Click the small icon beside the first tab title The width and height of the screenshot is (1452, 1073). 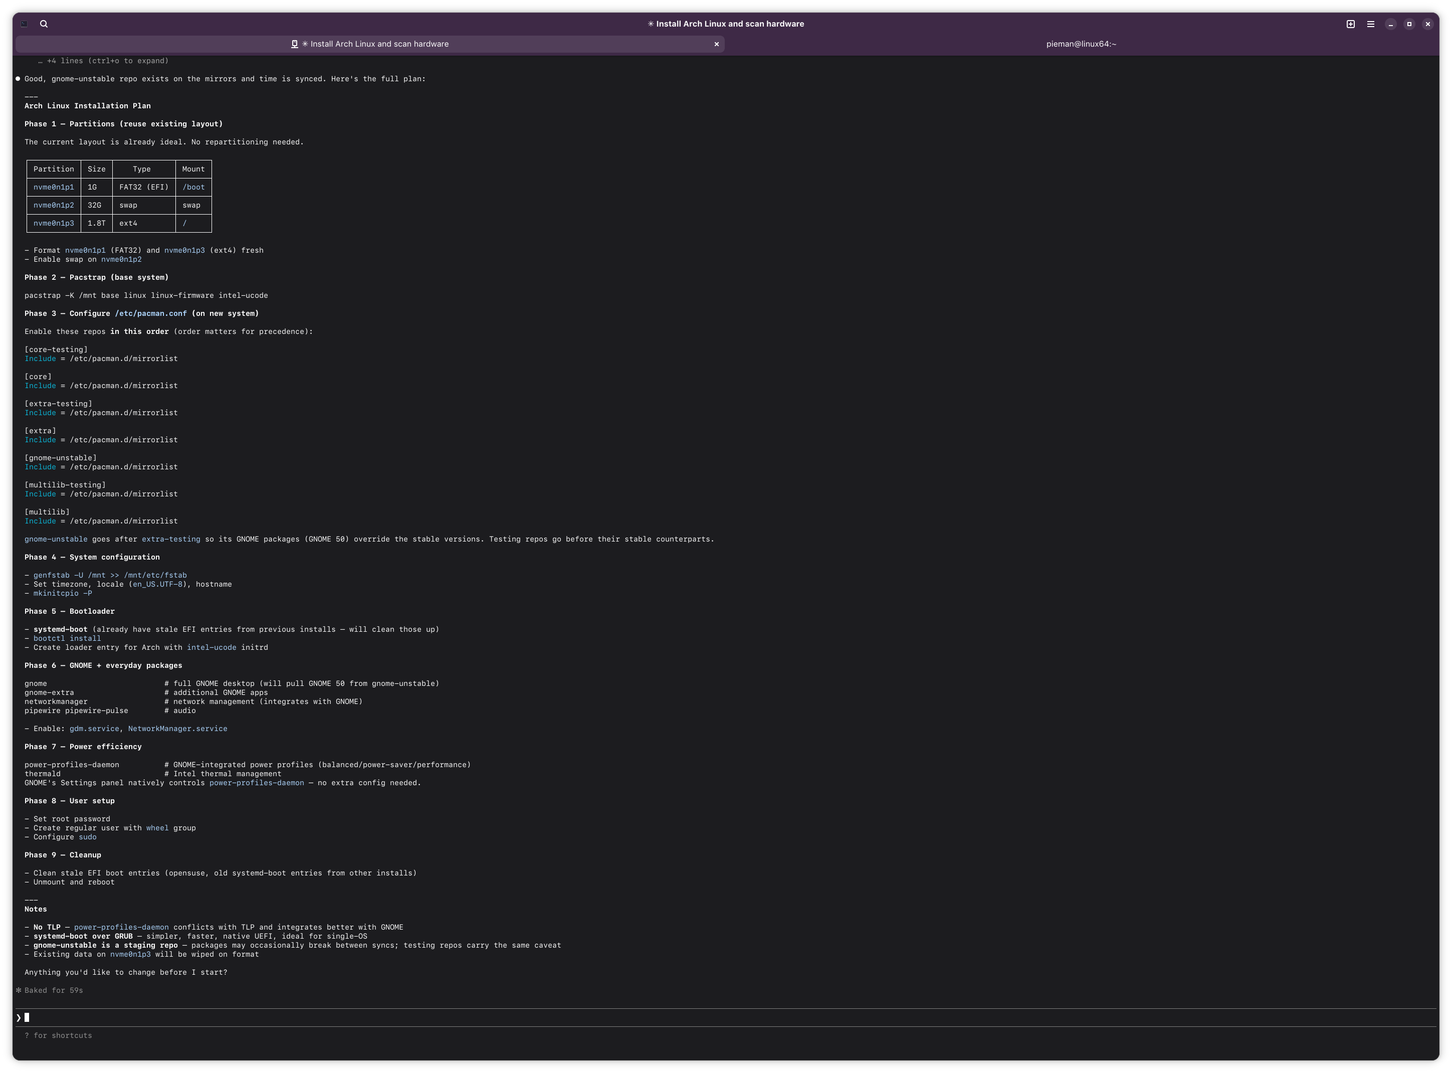click(294, 44)
